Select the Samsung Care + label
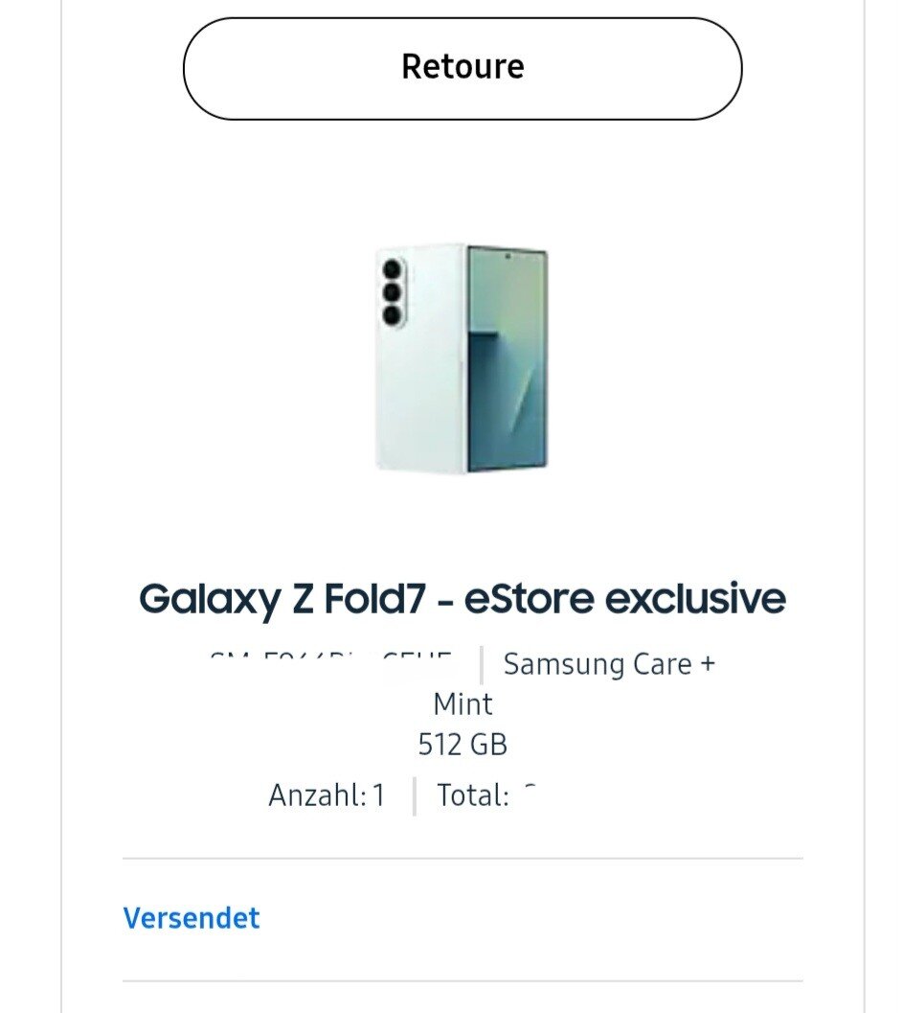Screen dimensions: 903x1013 click(x=609, y=664)
